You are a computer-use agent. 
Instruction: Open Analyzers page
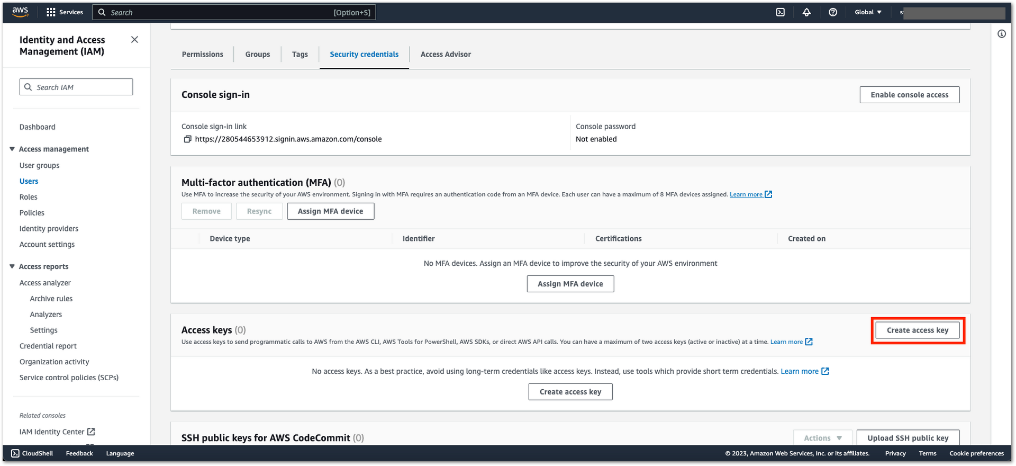pos(46,315)
